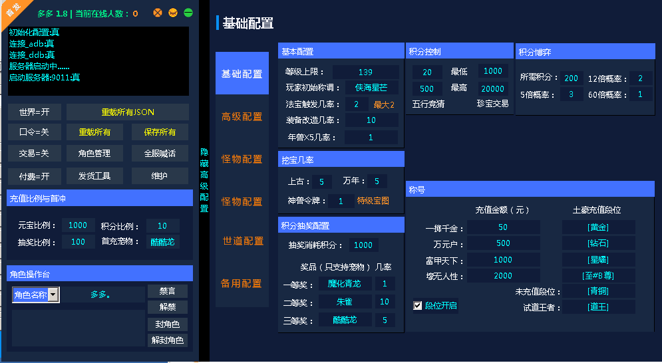Click the 保存所有 button

pyautogui.click(x=160, y=132)
